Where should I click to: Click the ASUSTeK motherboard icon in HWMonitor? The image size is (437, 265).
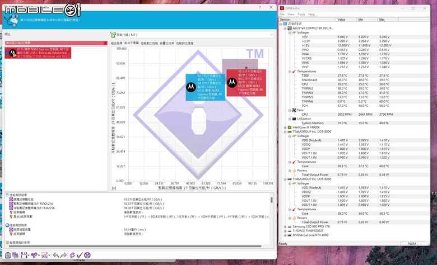point(290,28)
